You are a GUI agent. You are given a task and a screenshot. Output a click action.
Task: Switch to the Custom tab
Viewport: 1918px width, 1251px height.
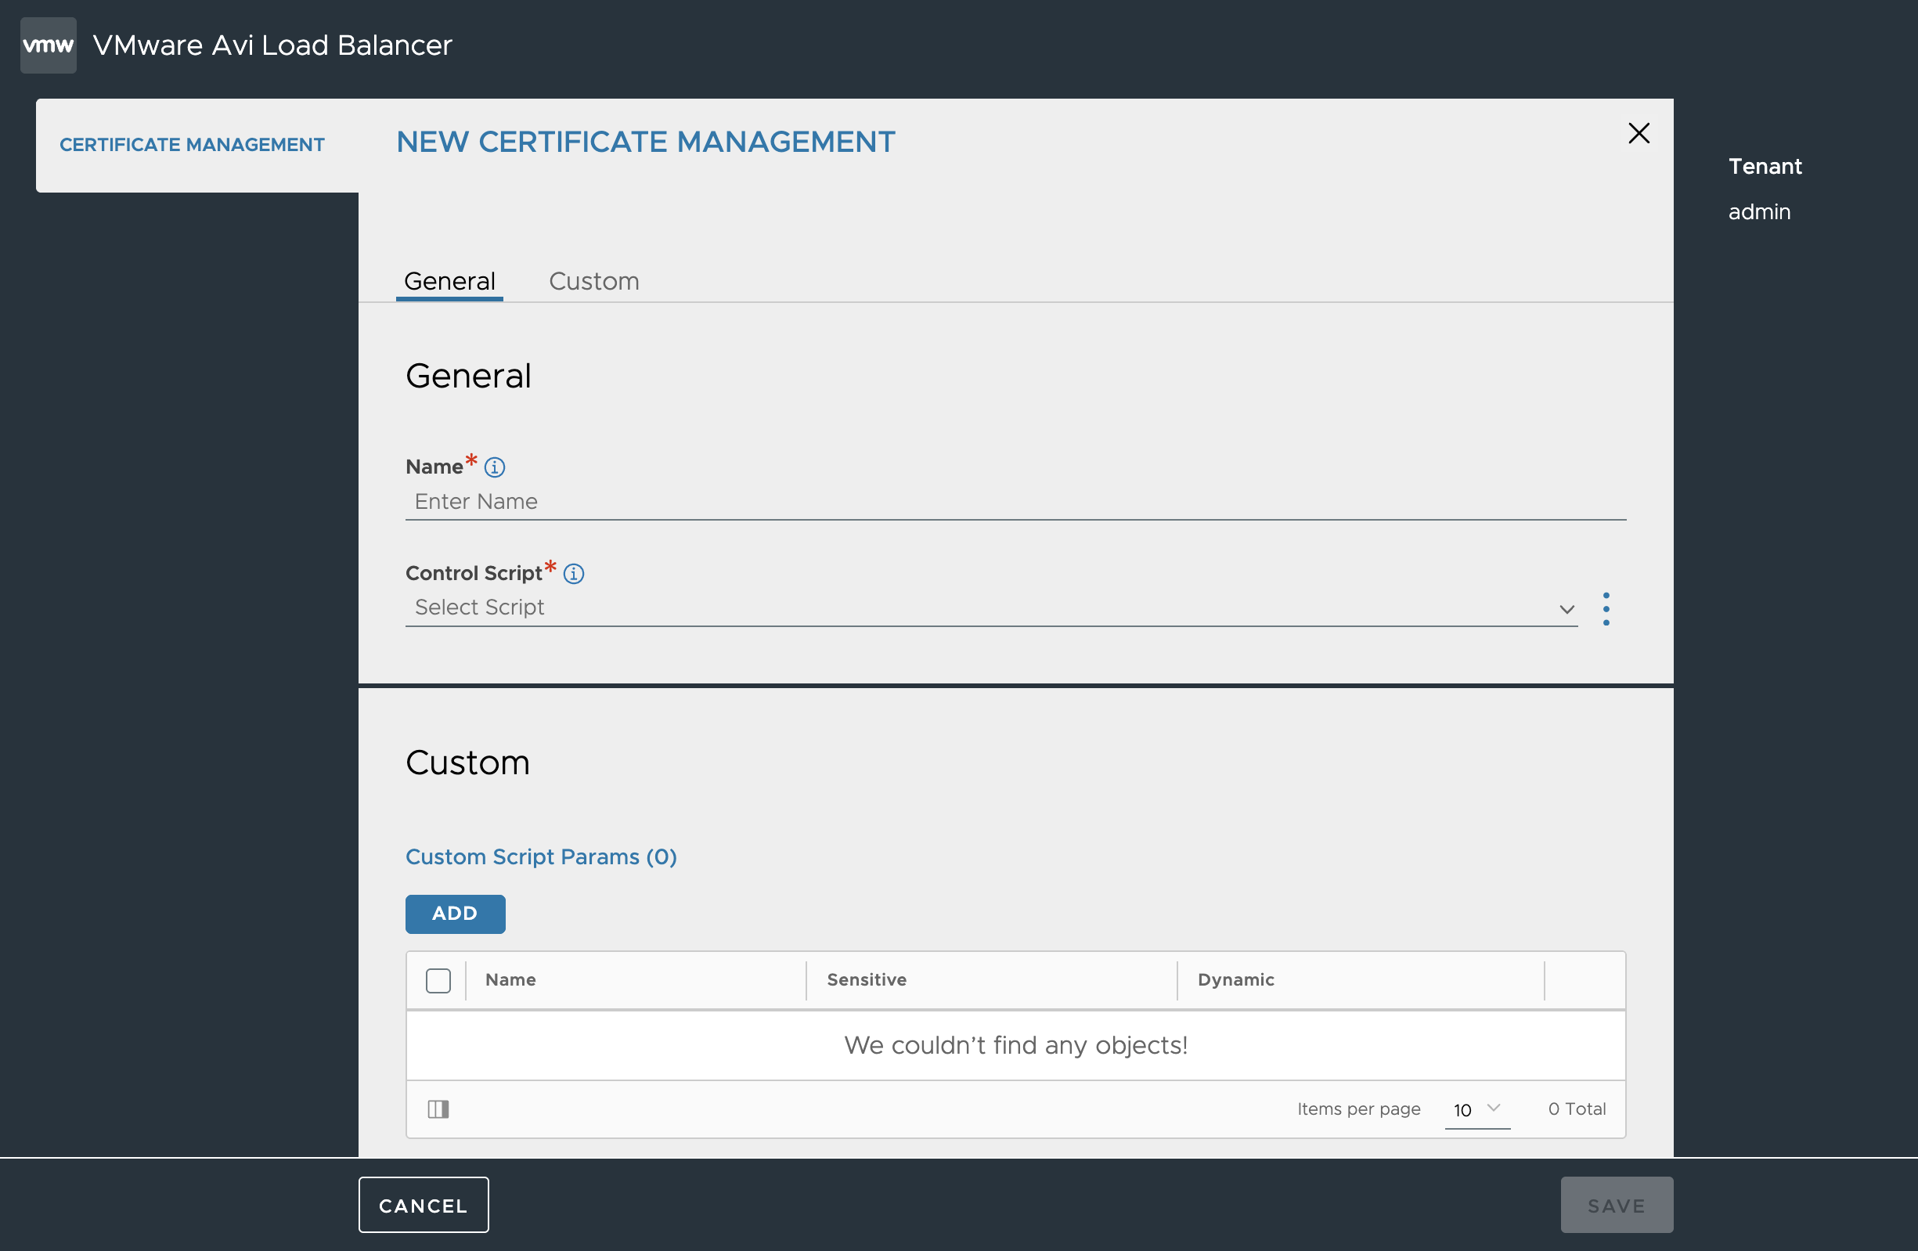pyautogui.click(x=594, y=281)
